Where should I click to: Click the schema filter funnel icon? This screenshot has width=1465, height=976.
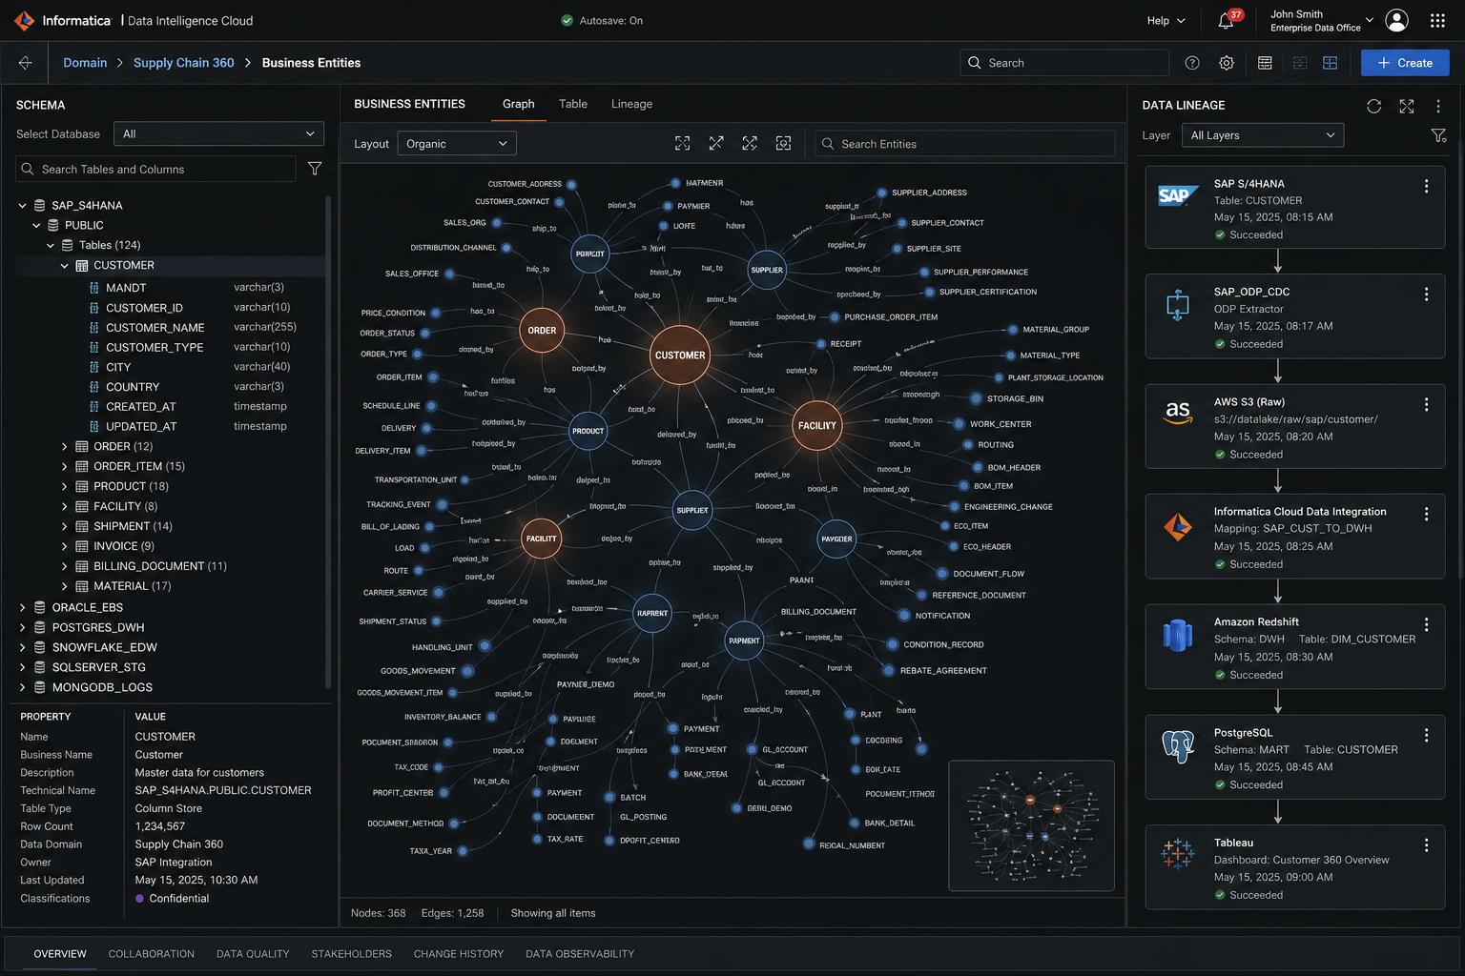pyautogui.click(x=315, y=169)
